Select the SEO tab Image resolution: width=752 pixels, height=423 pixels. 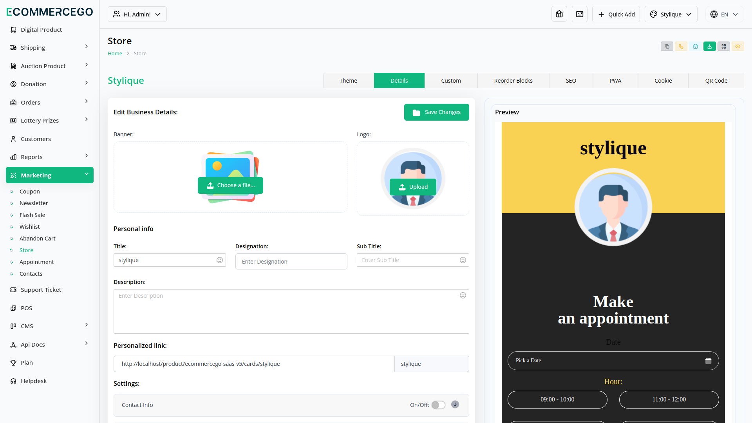coord(571,81)
